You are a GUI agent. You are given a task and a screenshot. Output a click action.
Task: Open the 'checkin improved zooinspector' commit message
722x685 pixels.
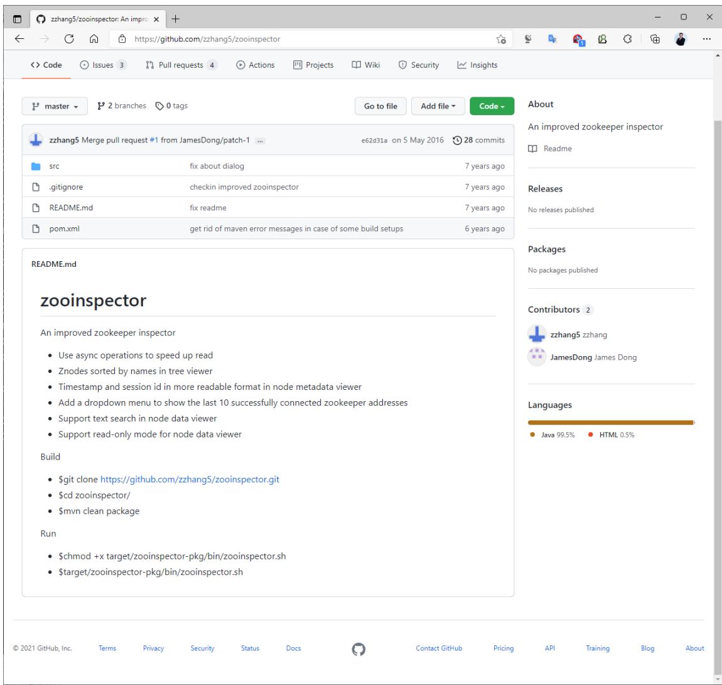coord(244,187)
